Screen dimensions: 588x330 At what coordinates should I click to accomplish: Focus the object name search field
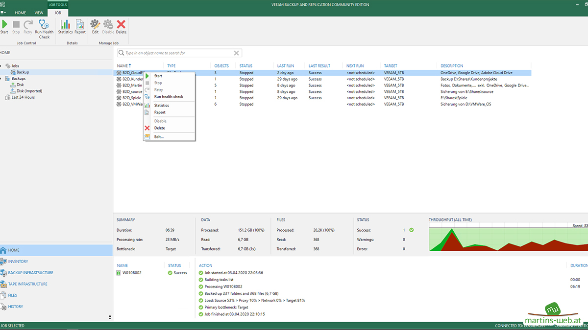point(179,53)
